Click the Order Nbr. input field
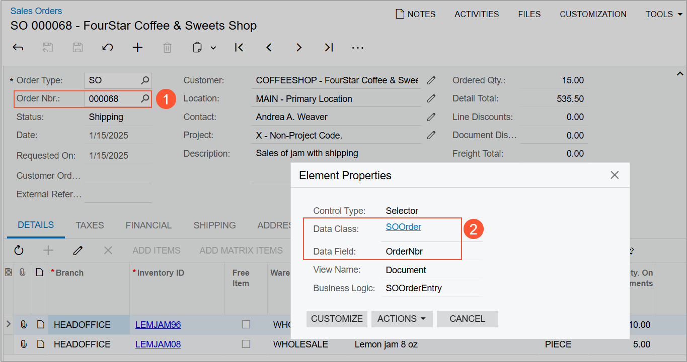The height and width of the screenshot is (362, 687). pyautogui.click(x=113, y=99)
